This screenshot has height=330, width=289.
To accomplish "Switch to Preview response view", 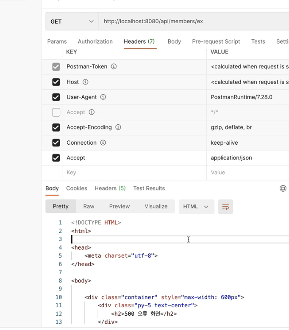I will click(119, 206).
